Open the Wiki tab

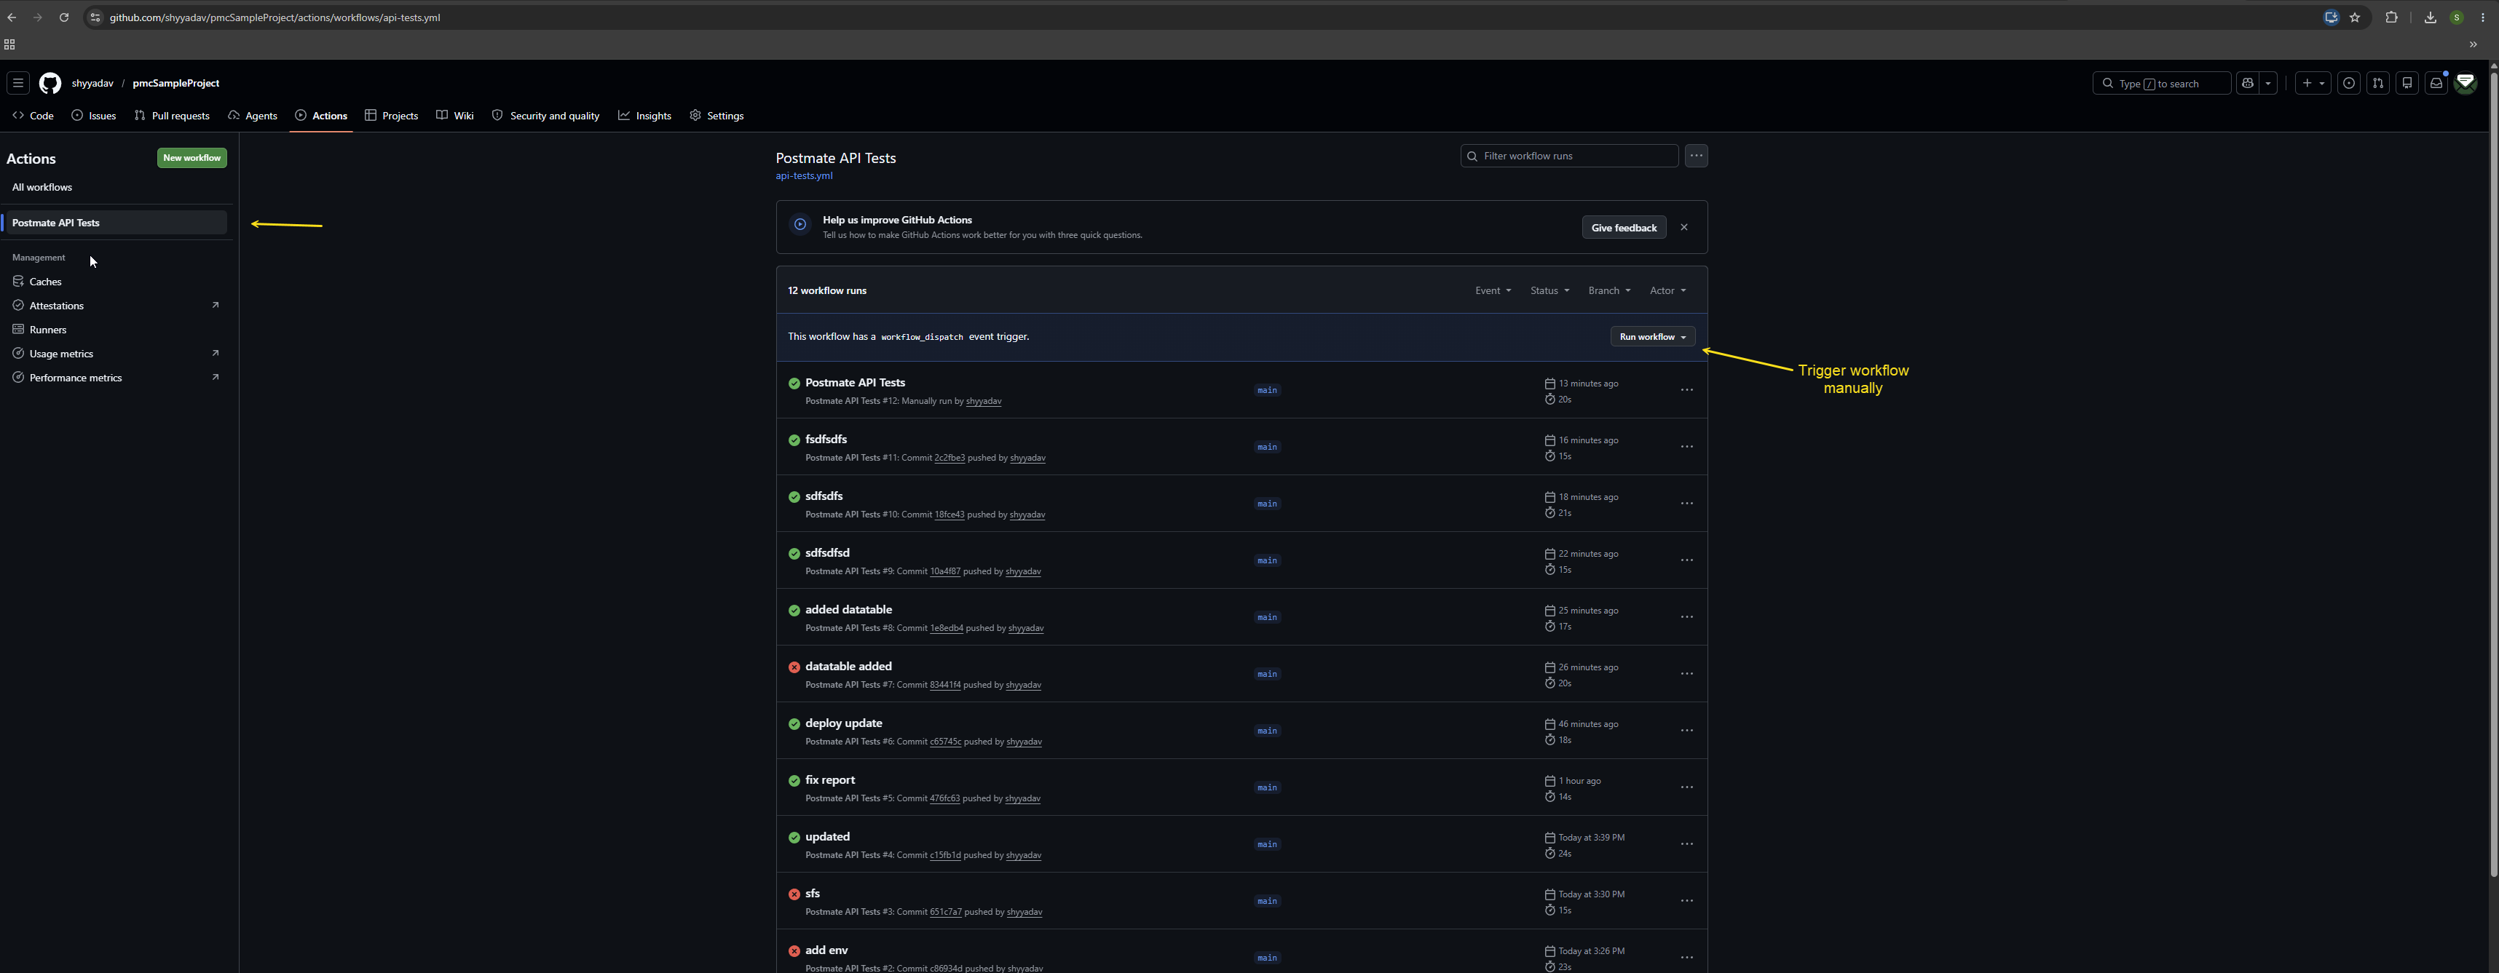click(x=455, y=115)
